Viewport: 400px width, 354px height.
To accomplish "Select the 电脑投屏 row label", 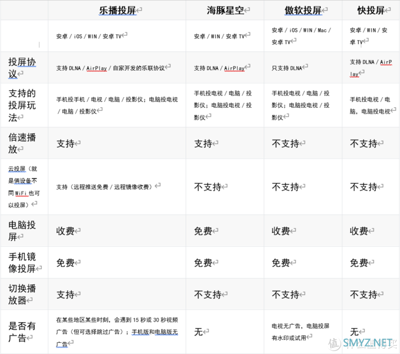I will coord(22,231).
